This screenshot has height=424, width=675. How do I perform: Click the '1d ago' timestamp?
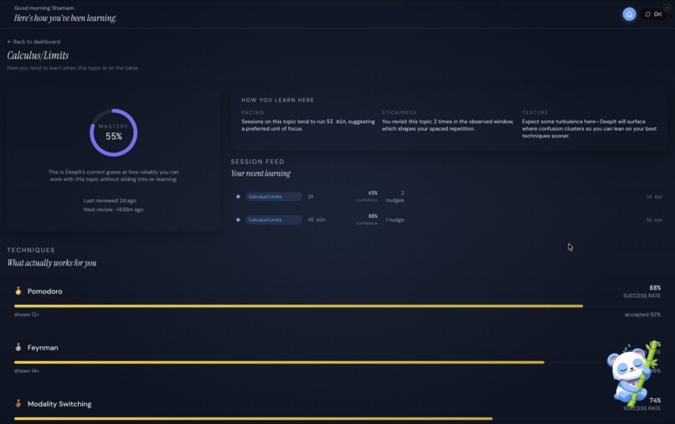pos(654,196)
